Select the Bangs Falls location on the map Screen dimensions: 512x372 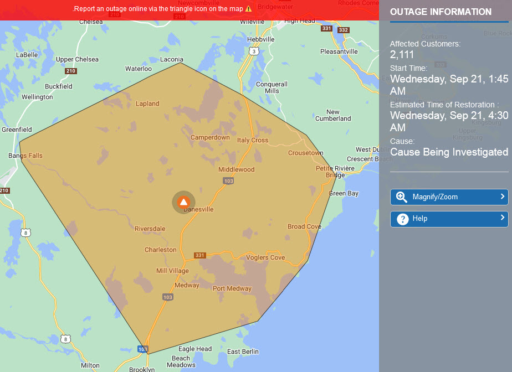point(25,156)
